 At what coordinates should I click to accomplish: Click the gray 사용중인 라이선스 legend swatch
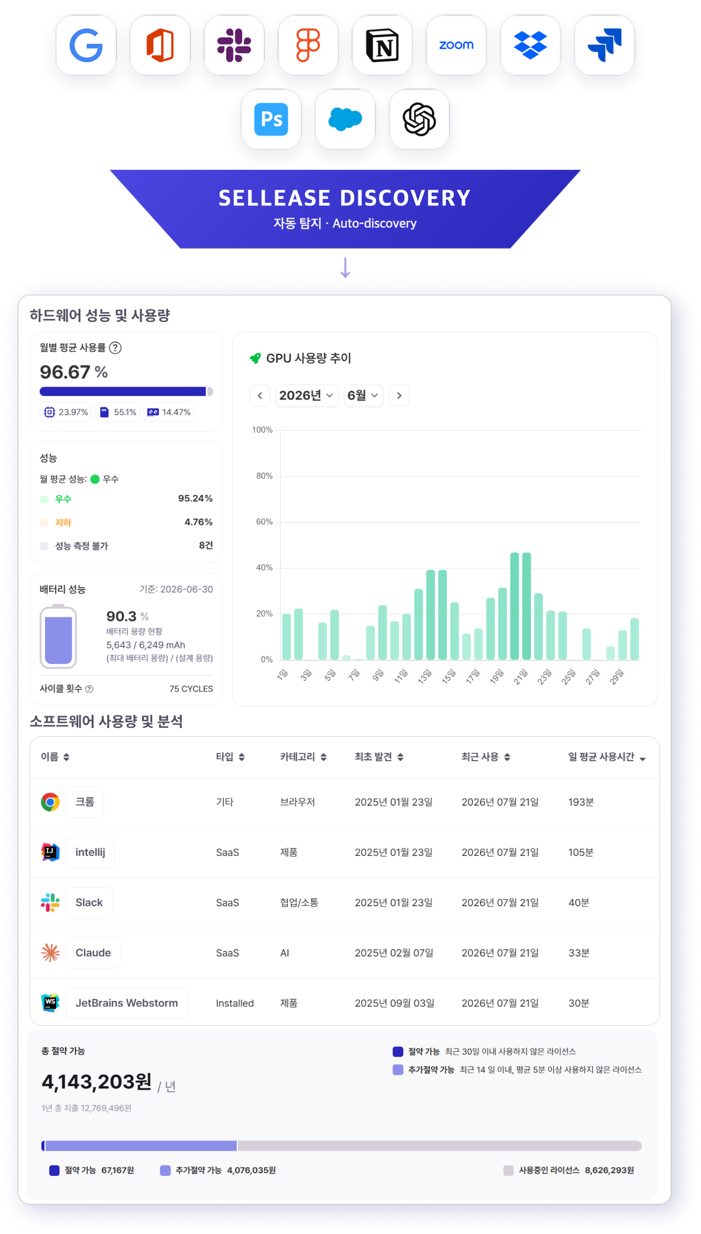pyautogui.click(x=509, y=1170)
